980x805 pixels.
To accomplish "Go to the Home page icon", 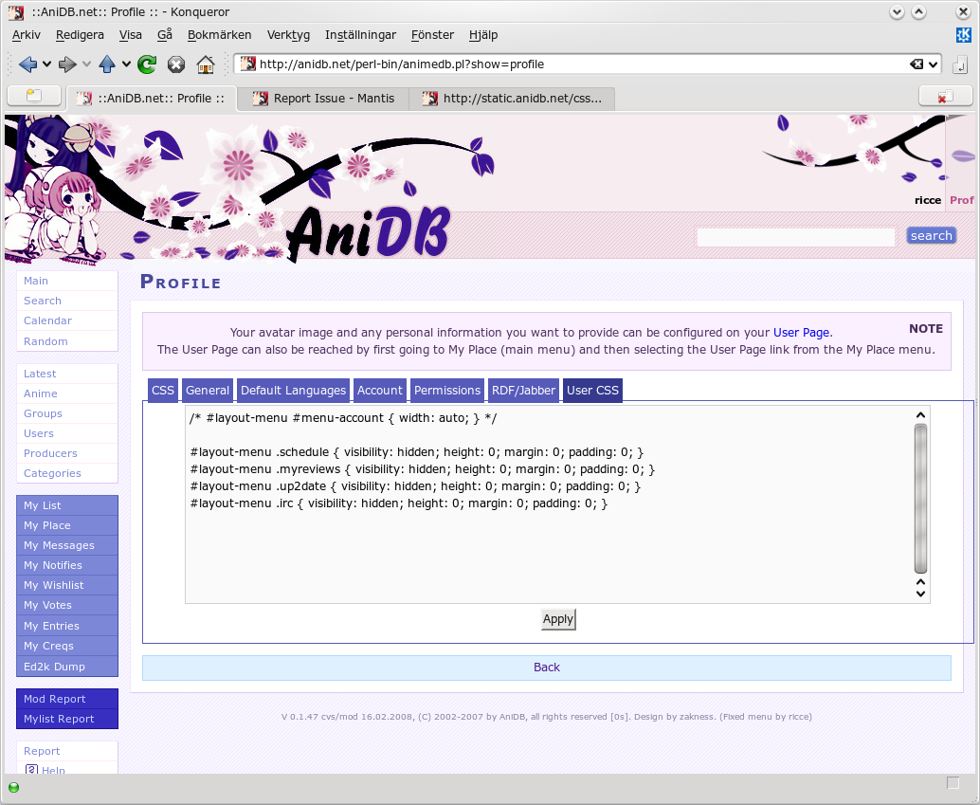I will click(x=206, y=64).
